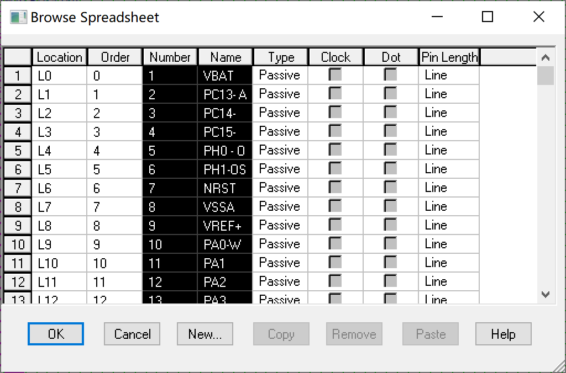The image size is (566, 373).
Task: Click location cell L7
Action: (59, 206)
